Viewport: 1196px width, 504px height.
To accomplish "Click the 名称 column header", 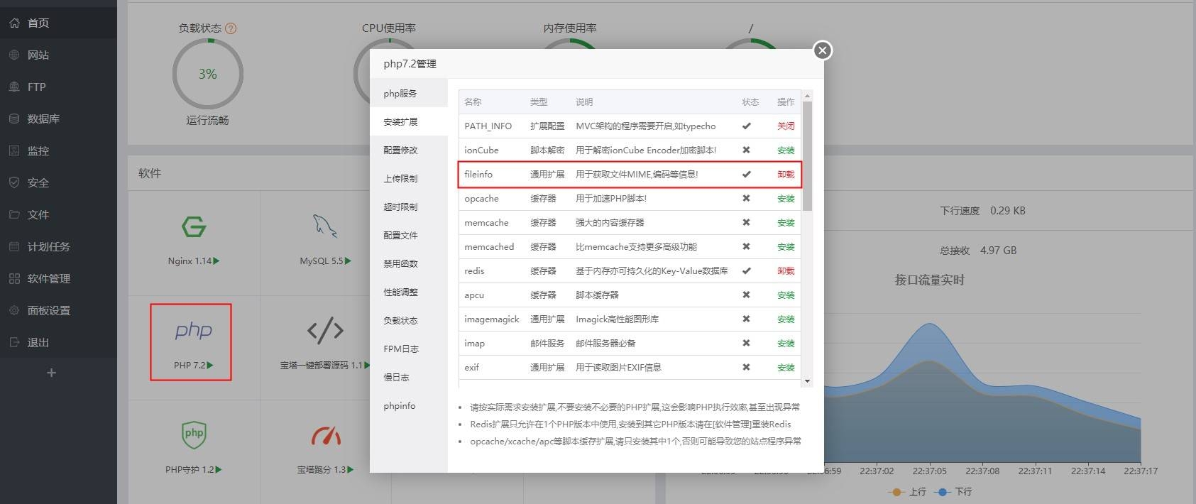I will pos(473,102).
